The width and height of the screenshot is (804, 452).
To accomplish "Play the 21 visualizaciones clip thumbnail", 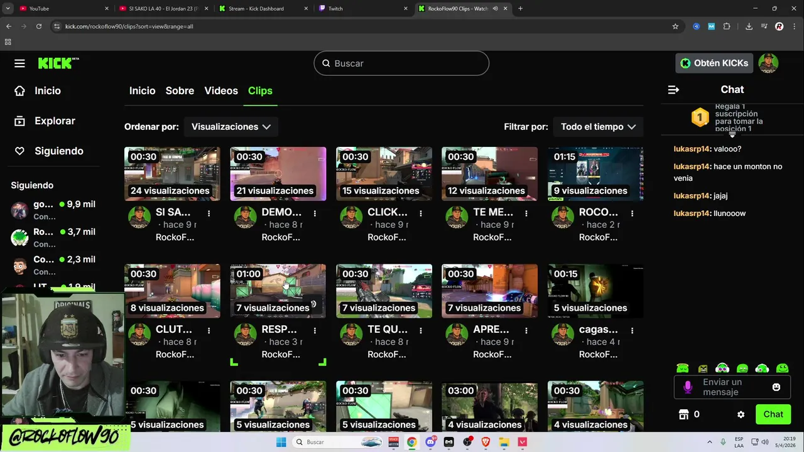I will pyautogui.click(x=278, y=174).
